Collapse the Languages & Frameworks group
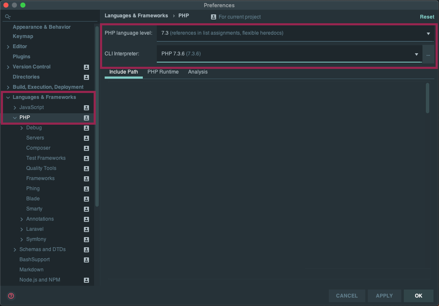Screen dimensions: 439x306 (8, 98)
